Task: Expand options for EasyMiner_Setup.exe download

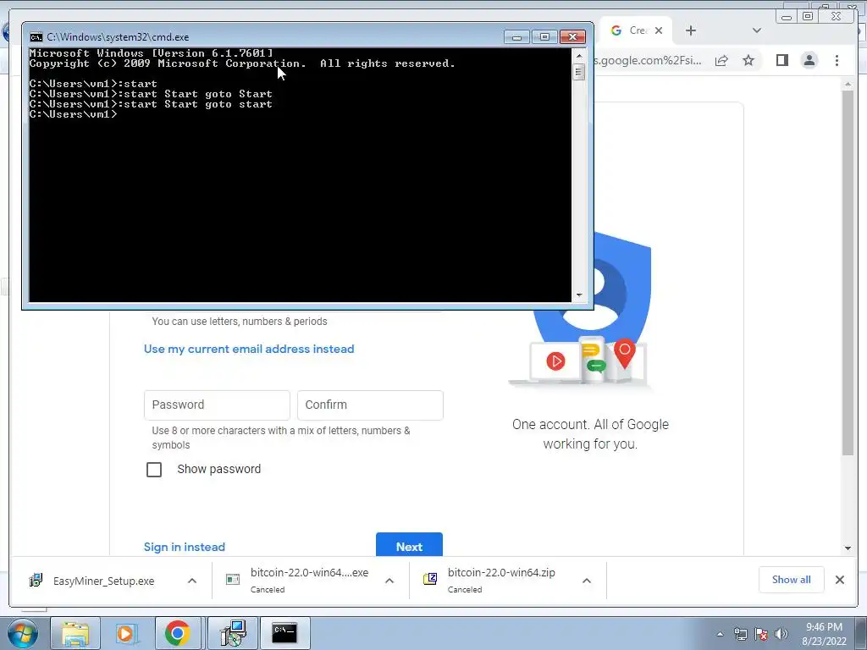Action: [x=192, y=581]
